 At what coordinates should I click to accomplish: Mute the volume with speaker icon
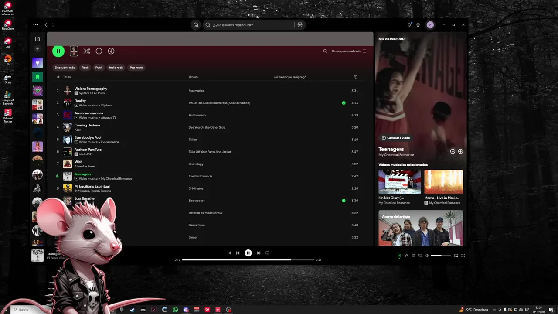(x=427, y=256)
